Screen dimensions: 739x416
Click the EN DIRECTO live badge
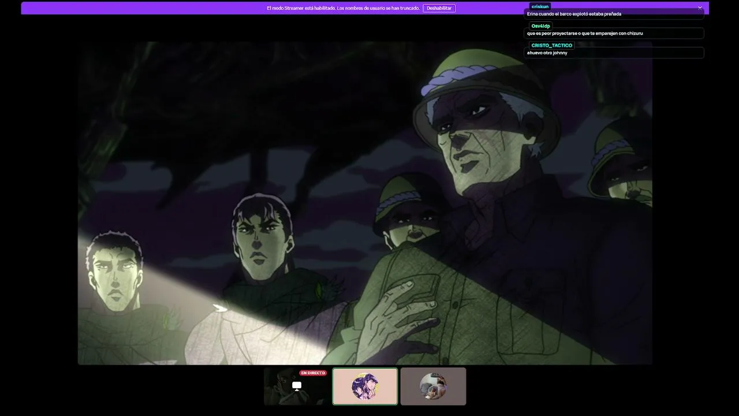click(313, 373)
